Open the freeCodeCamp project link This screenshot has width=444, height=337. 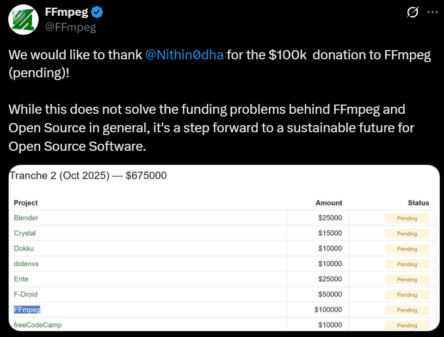pyautogui.click(x=38, y=324)
